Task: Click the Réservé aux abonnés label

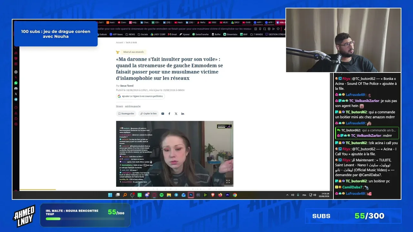Action: click(133, 52)
